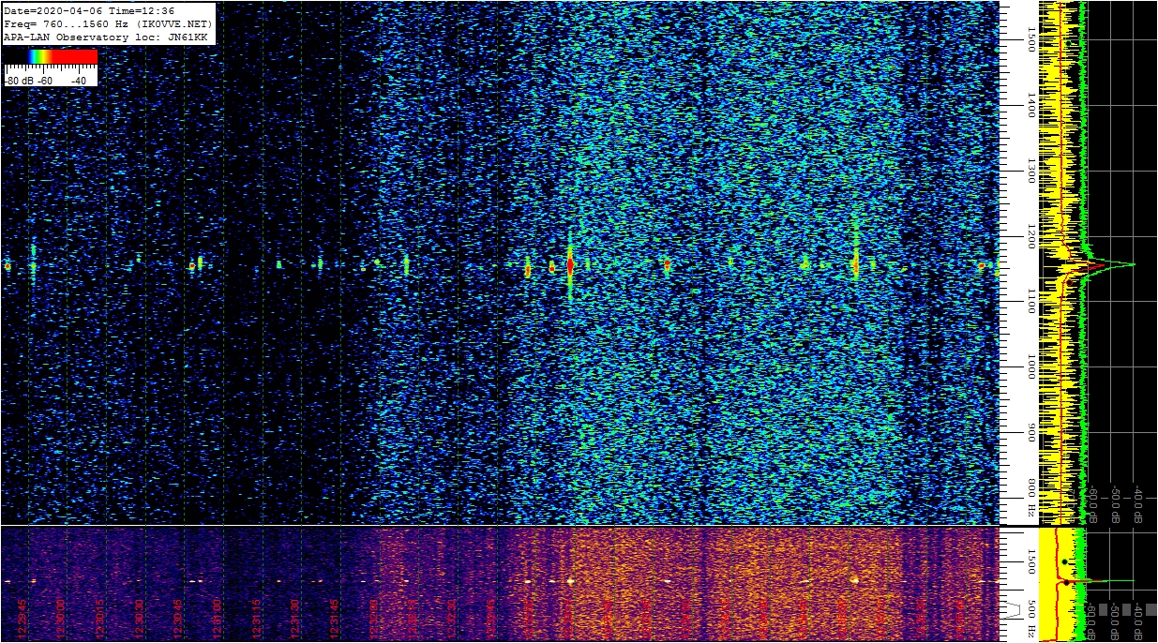Click the 900 frequency axis label
This screenshot has width=1158, height=643.
click(1030, 433)
